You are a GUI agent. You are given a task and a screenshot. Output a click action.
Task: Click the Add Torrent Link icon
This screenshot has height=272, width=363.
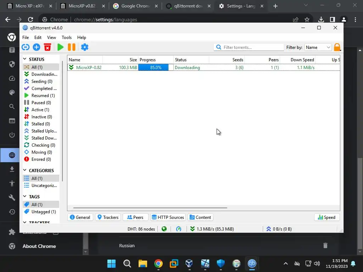(x=26, y=47)
